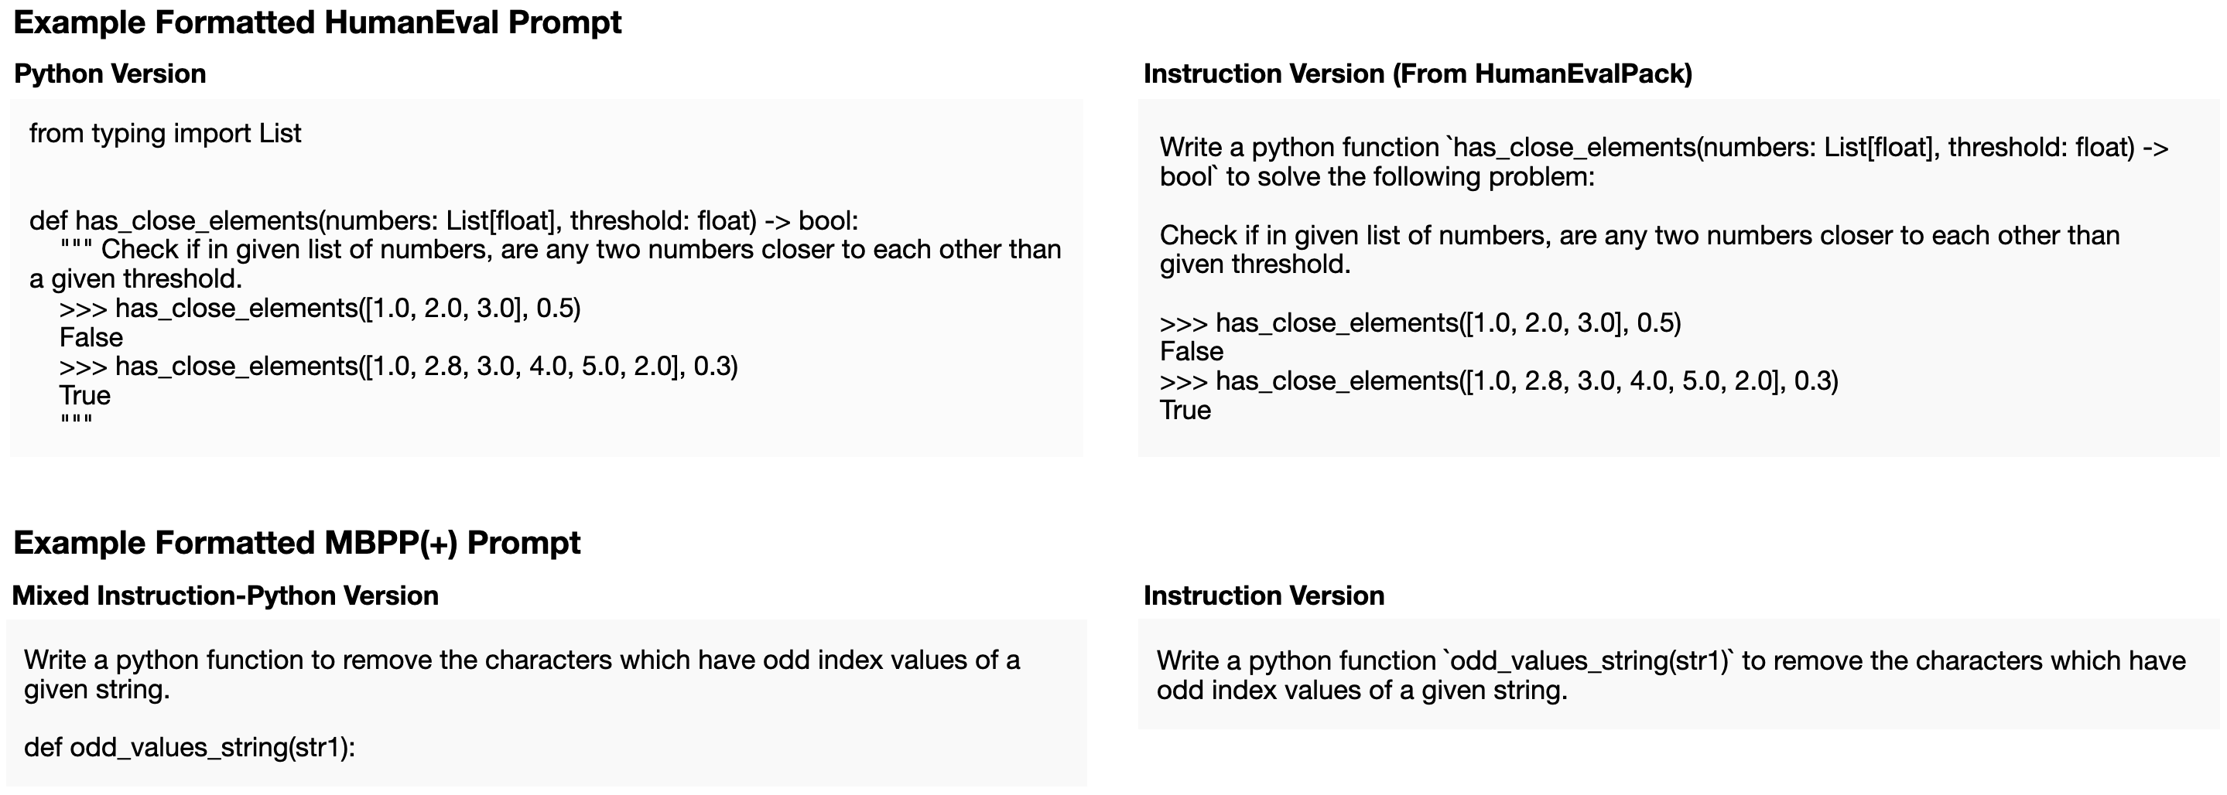This screenshot has height=795, width=2227.
Task: Click the closing triple quotes of the docstring
Action: point(76,422)
